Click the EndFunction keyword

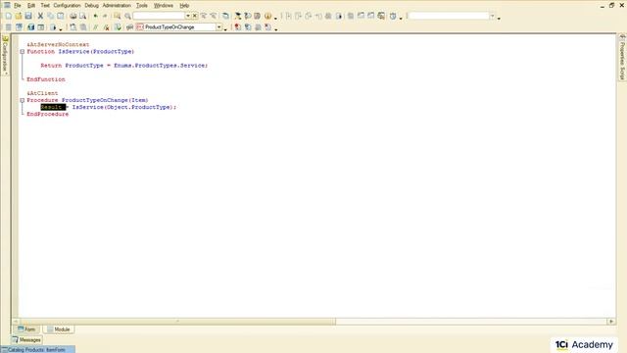click(x=46, y=79)
